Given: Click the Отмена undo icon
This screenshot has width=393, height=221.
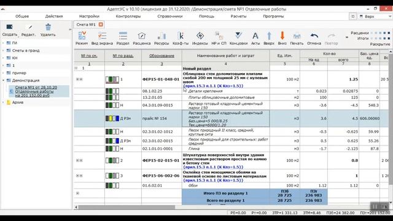Looking at the screenshot, I should point(314,36).
